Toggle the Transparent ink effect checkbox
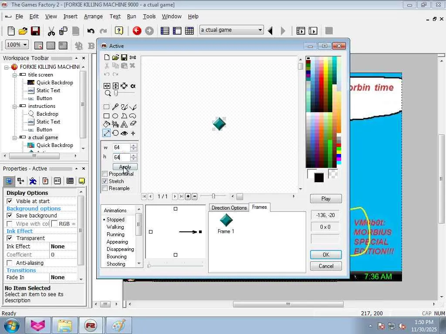446x334 pixels. pyautogui.click(x=10, y=238)
